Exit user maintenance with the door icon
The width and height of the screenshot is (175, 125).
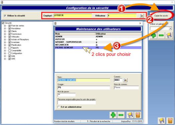[138, 115]
